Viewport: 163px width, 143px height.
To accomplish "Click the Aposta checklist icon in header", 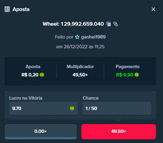I will pos(7,9).
